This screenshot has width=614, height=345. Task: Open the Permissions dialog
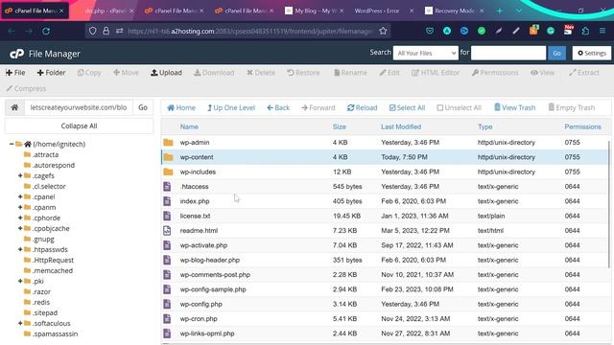pos(495,73)
